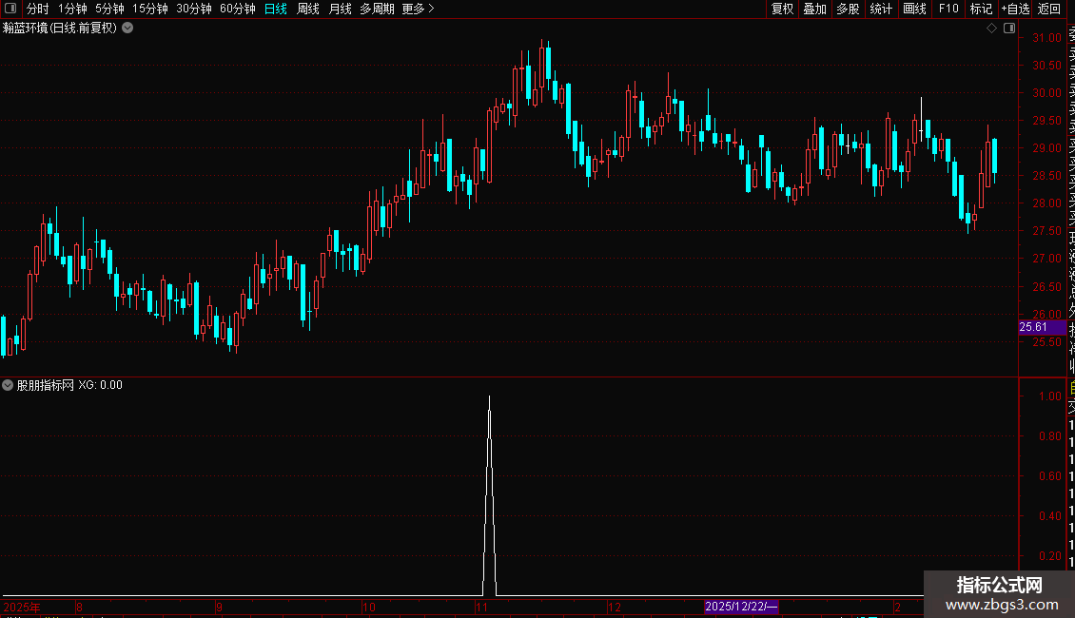1075x618 pixels.
Task: Add stock via +自选 button
Action: tap(1015, 9)
